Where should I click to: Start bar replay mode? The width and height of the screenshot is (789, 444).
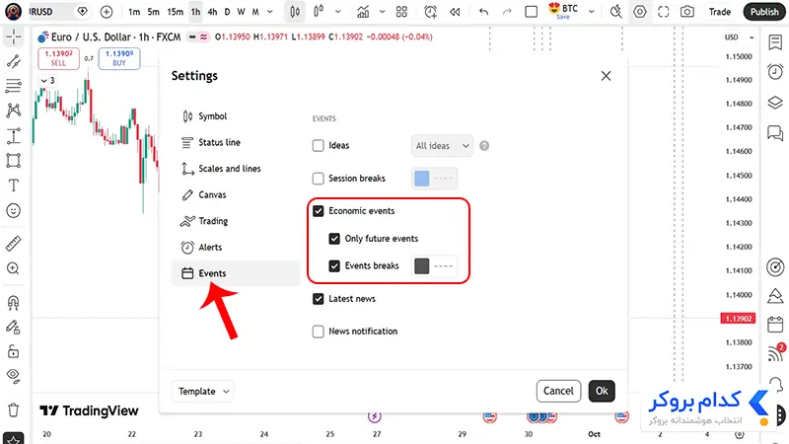pyautogui.click(x=455, y=12)
